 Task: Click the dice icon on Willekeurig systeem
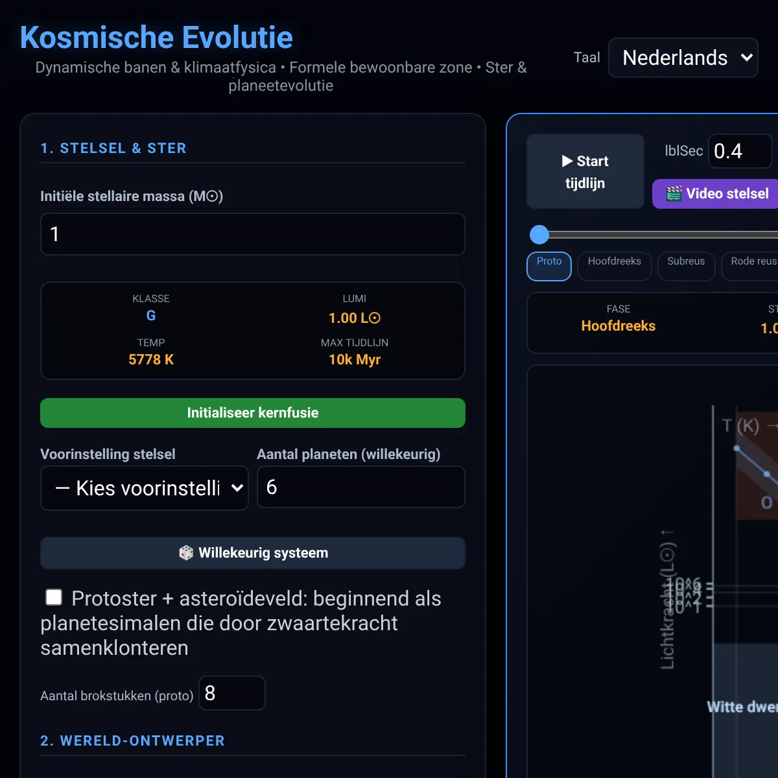[x=186, y=553]
